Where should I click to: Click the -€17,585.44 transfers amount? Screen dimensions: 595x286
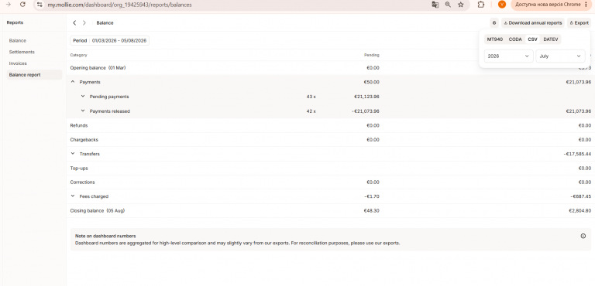coord(577,154)
